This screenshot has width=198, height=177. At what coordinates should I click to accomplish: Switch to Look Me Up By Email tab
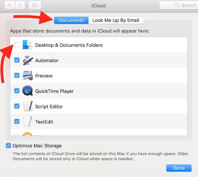pos(116,20)
